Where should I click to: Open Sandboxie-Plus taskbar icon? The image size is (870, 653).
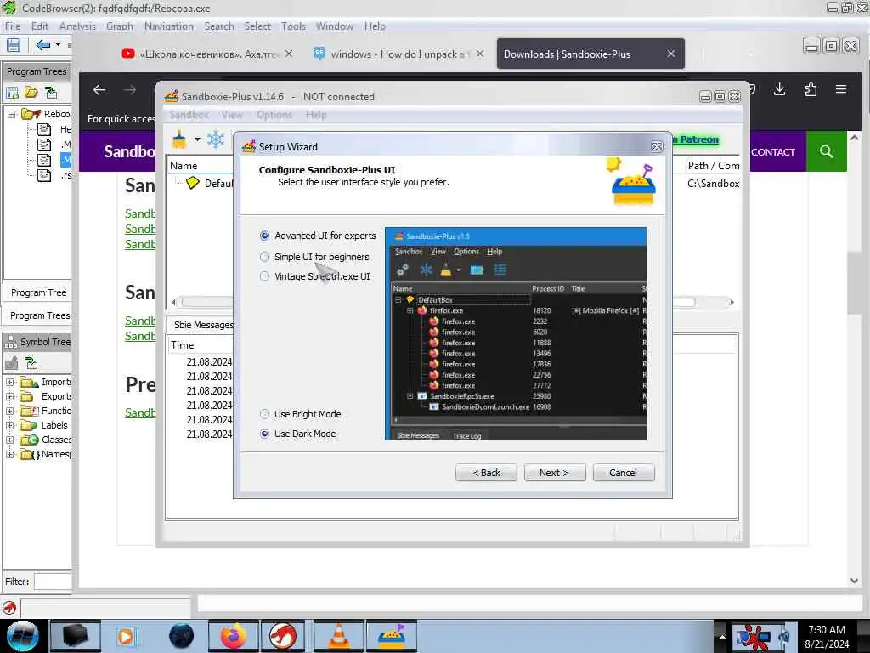tap(391, 636)
